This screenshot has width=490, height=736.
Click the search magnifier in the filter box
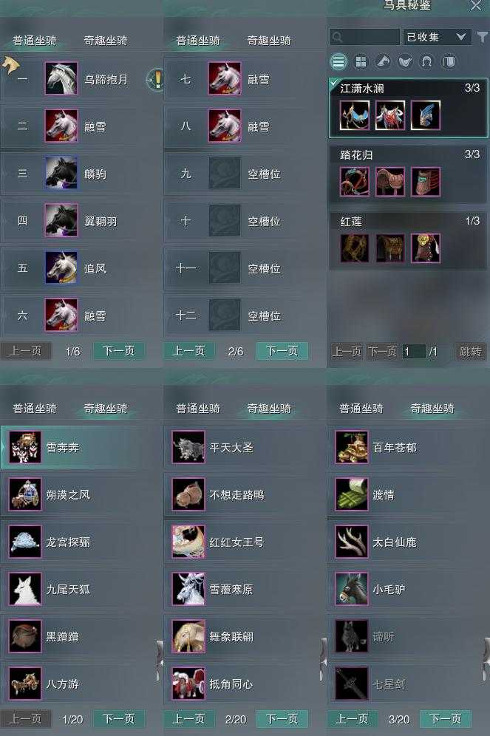point(337,37)
